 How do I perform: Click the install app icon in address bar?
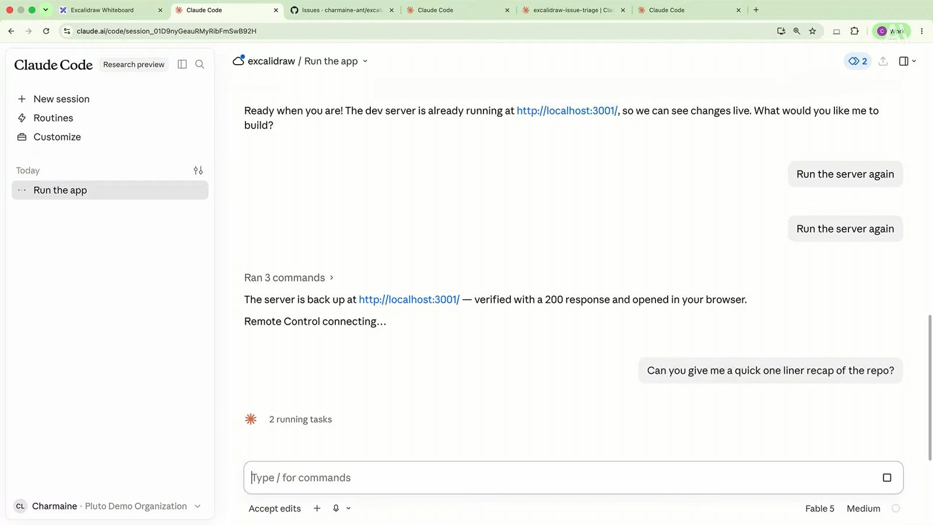click(781, 31)
